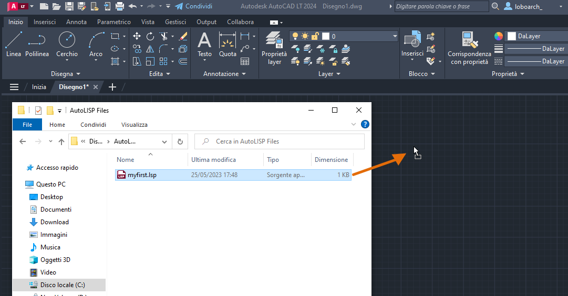
Task: Select the rectangle tool in Disegna panel
Action: pyautogui.click(x=115, y=37)
